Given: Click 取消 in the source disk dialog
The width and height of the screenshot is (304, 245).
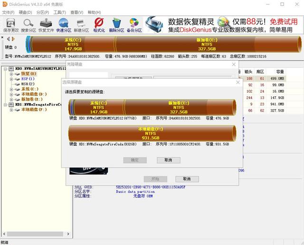Looking at the screenshot, I should point(169,160).
